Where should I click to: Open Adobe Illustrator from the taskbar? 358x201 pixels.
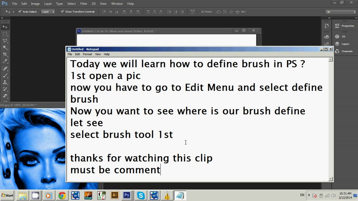[x=114, y=195]
